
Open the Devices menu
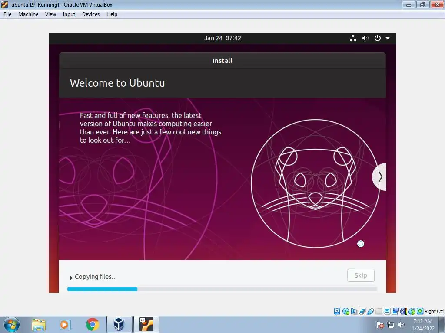(x=91, y=14)
